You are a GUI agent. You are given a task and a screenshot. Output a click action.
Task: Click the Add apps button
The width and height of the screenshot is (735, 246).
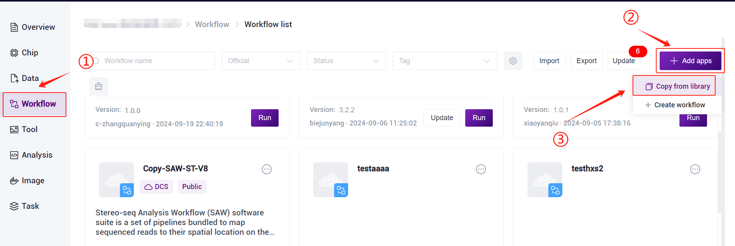coord(691,61)
